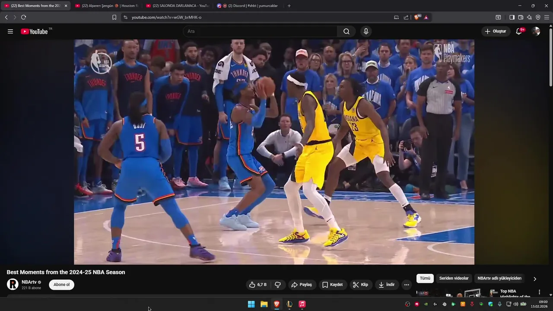Image resolution: width=553 pixels, height=311 pixels.
Task: Open options for Top NBA Highlights video
Action: [539, 292]
